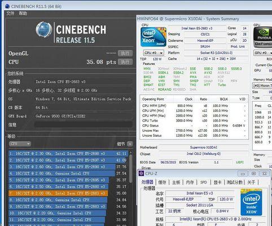Screen dimensions: 272x226
Task: Open the 帮助 menu in Cinebench
Action: tap(23, 14)
